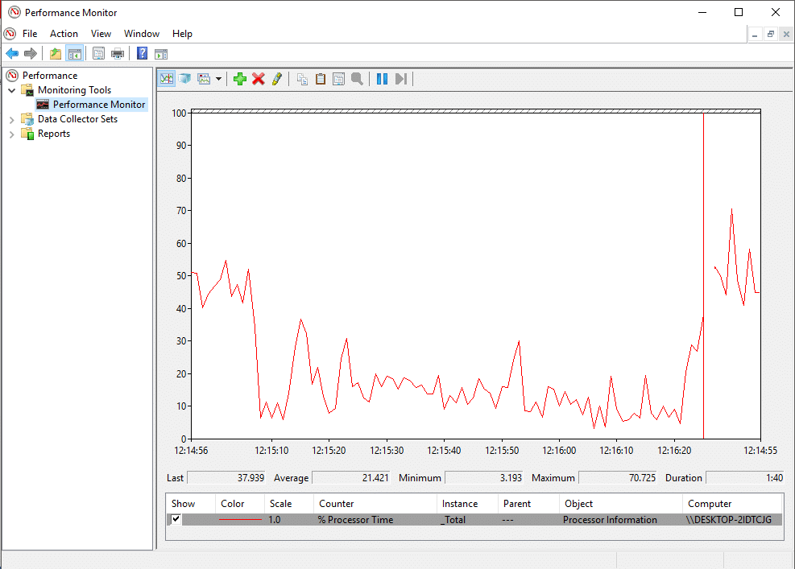Freeze the display with the pause button
This screenshot has height=569, width=795.
(382, 79)
